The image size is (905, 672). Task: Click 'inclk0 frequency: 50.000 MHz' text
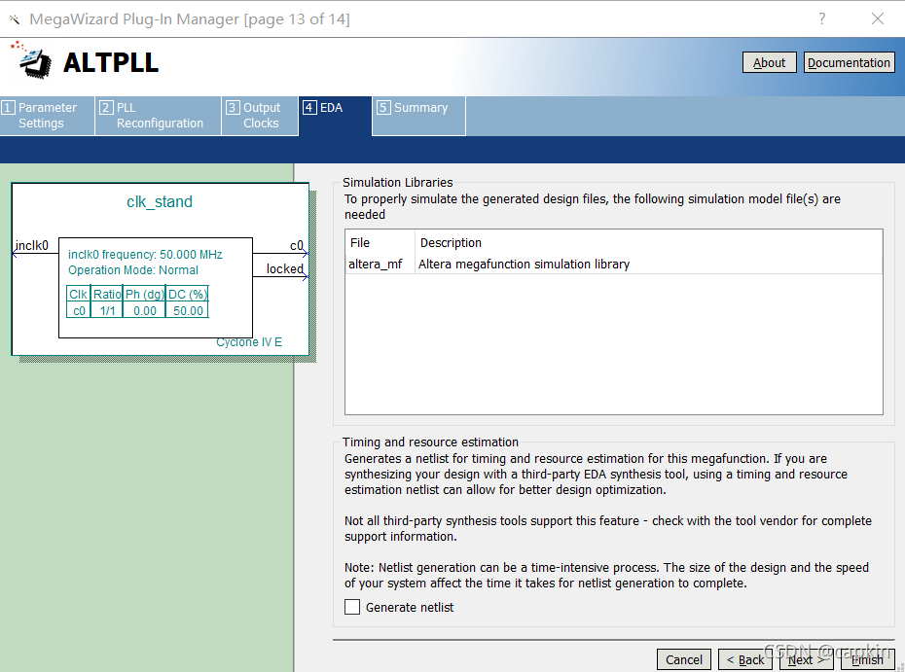click(x=145, y=255)
